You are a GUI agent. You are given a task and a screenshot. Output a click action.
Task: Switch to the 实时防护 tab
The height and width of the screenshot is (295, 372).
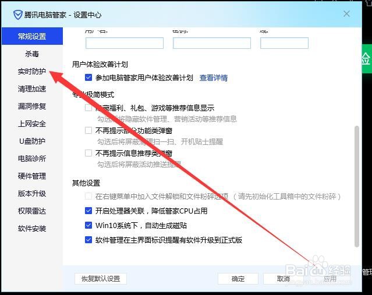tap(32, 72)
